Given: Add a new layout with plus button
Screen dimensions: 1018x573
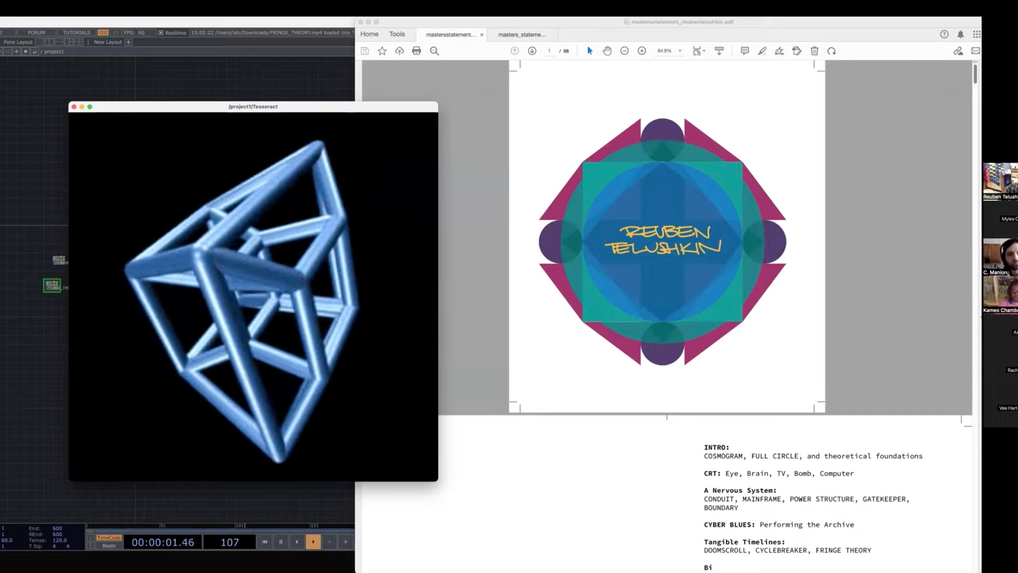Looking at the screenshot, I should pos(129,42).
